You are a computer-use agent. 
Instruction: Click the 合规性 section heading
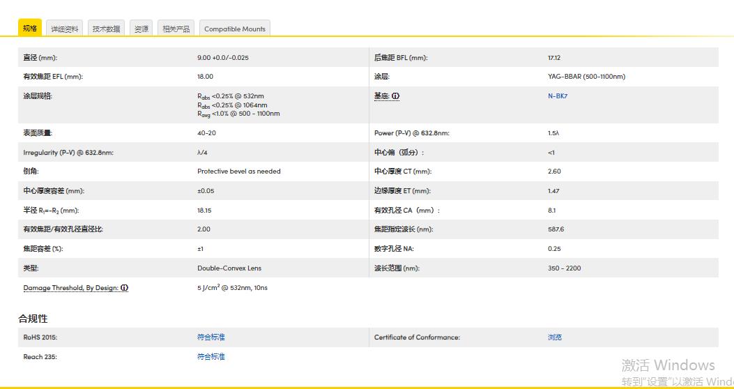pyautogui.click(x=33, y=319)
